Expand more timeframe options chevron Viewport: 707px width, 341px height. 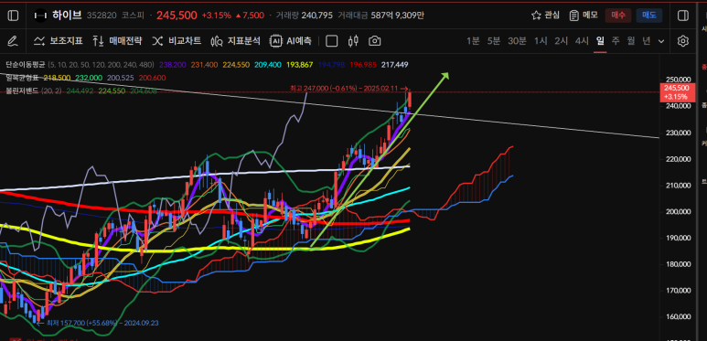click(x=661, y=41)
